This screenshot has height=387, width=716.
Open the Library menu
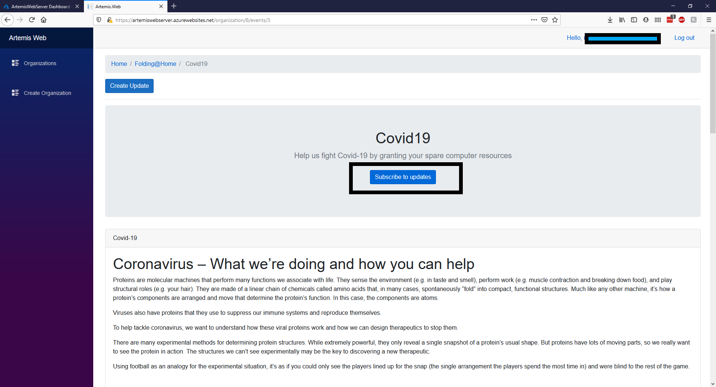(x=622, y=20)
